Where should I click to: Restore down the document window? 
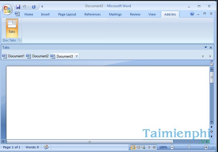click(204, 14)
